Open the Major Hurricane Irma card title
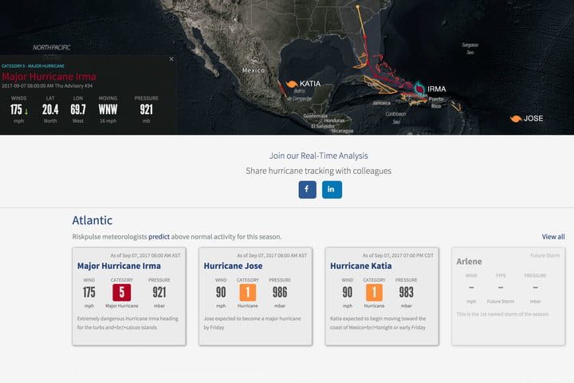This screenshot has height=383, width=574. 119,266
